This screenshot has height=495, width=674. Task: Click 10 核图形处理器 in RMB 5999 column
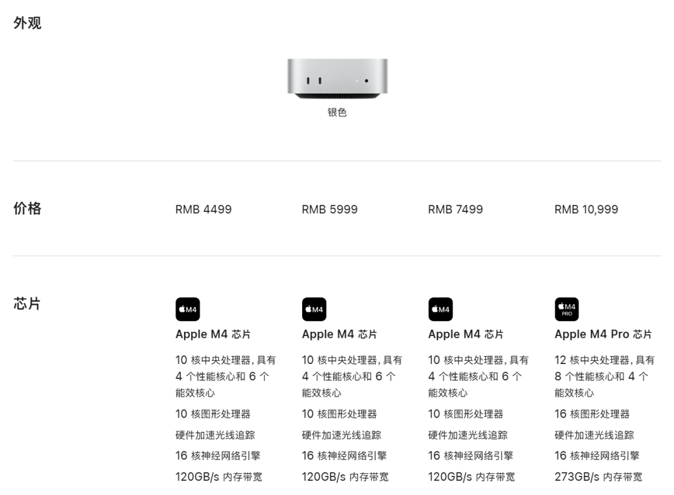[x=339, y=414]
